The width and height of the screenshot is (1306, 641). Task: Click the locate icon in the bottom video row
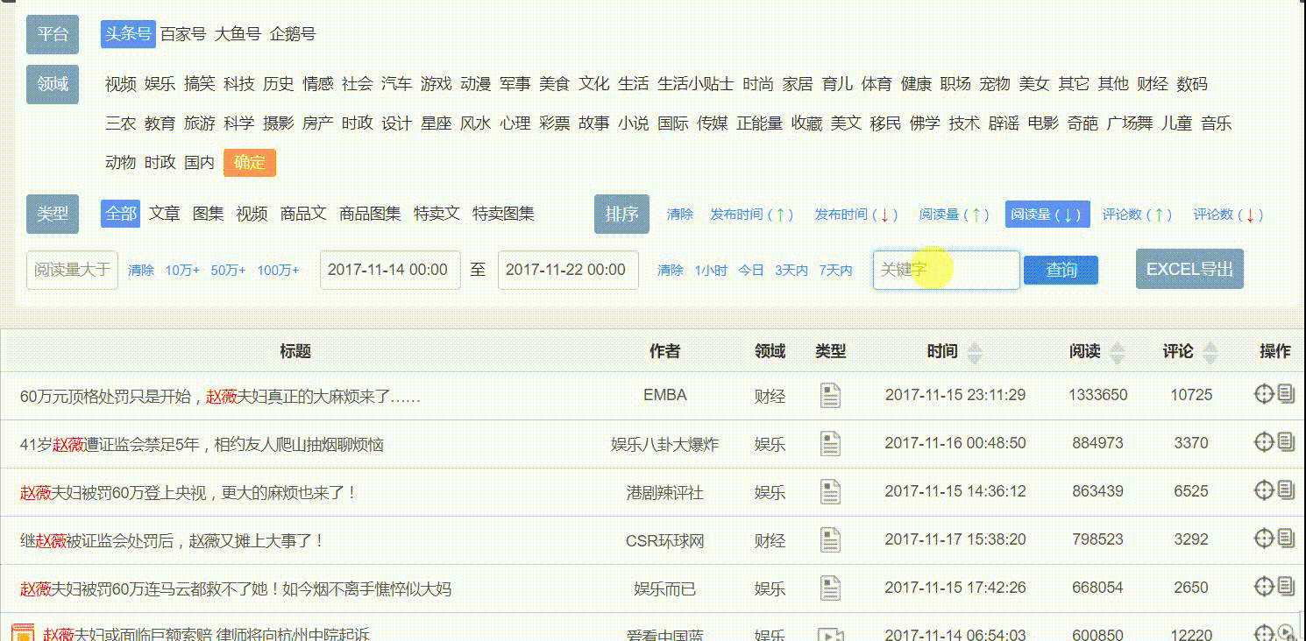[x=1263, y=635]
